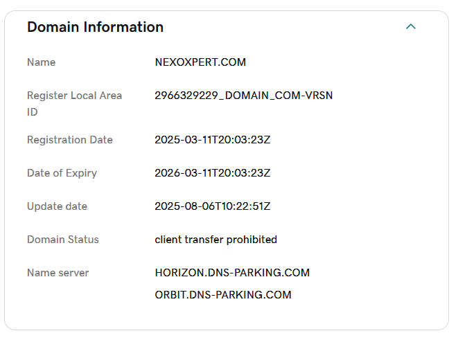The image size is (458, 340).
Task: Select the ORBIT.DNS-PARKING.COM name server
Action: [x=223, y=295]
